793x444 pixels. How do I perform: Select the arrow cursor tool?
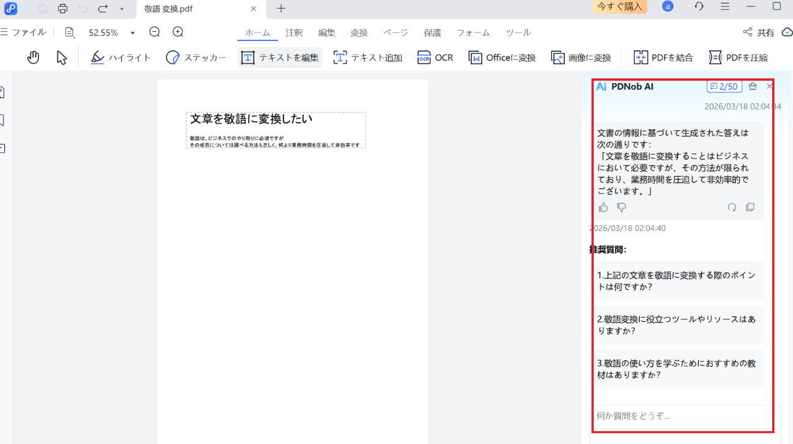(x=62, y=57)
